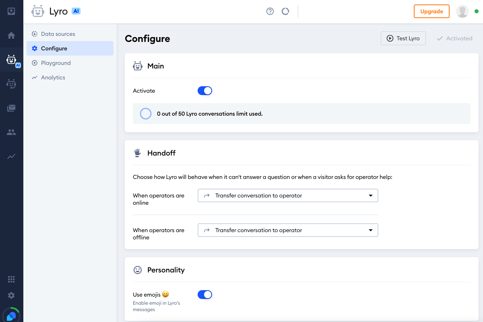Click the 'When operators are online' label

(x=159, y=199)
